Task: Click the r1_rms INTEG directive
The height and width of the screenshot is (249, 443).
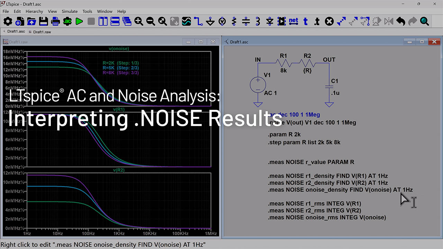Action: [x=315, y=204]
